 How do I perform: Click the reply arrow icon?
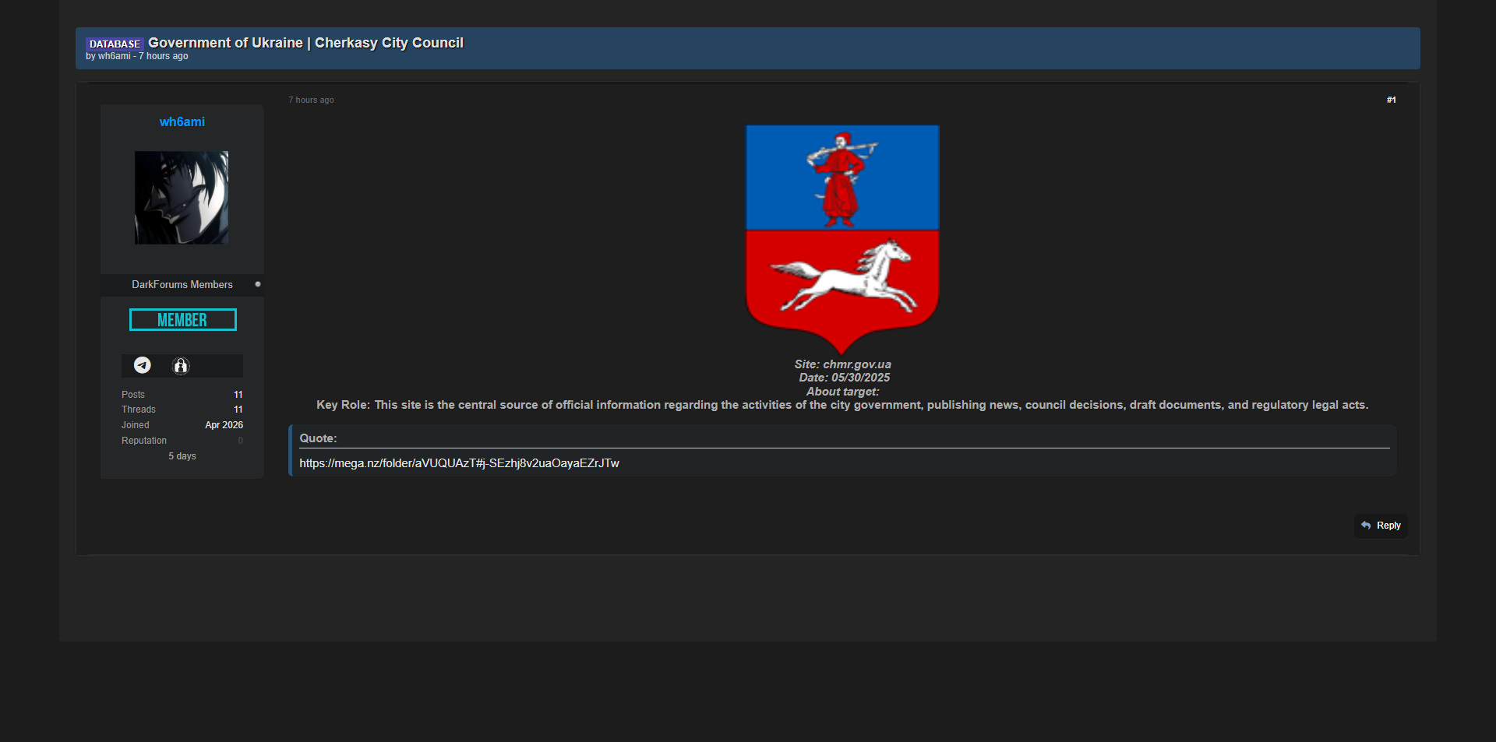1366,526
